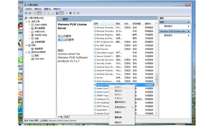Click the toolbar Refresh icon
Screen dimensions: 216x136
48,13
